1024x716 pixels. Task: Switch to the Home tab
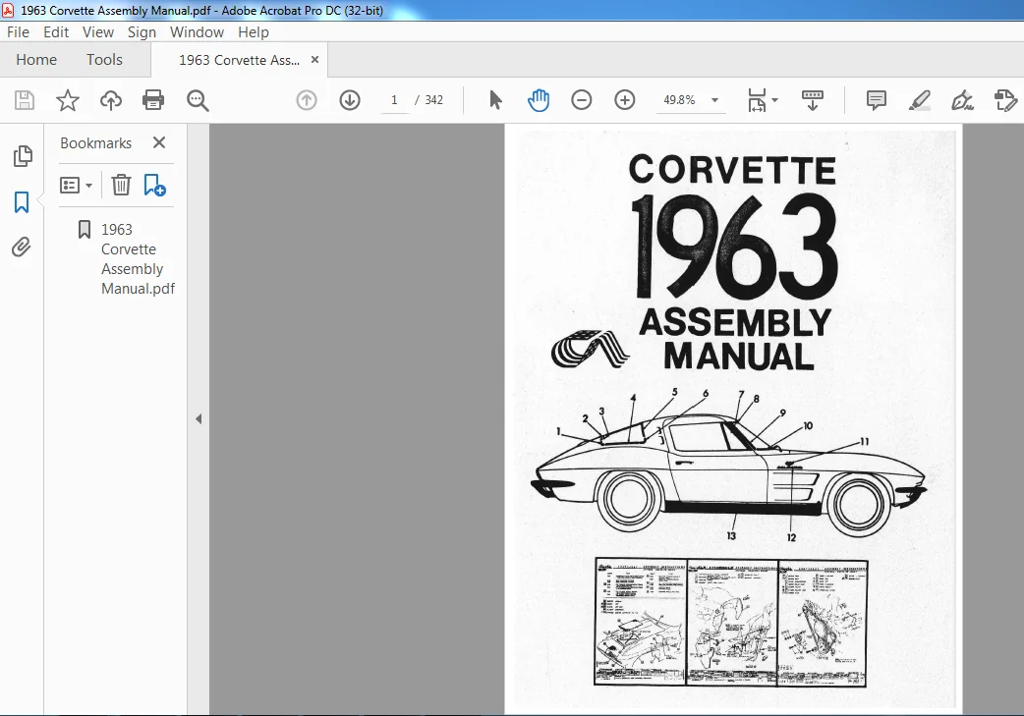[36, 59]
